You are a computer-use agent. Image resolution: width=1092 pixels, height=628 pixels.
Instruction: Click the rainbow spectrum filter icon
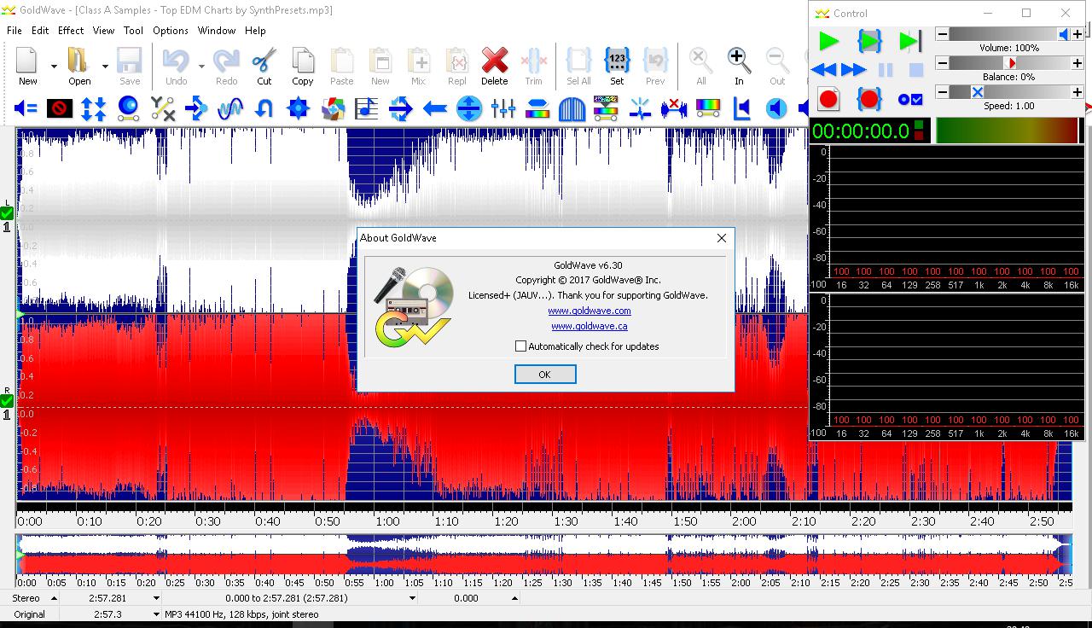click(x=708, y=108)
